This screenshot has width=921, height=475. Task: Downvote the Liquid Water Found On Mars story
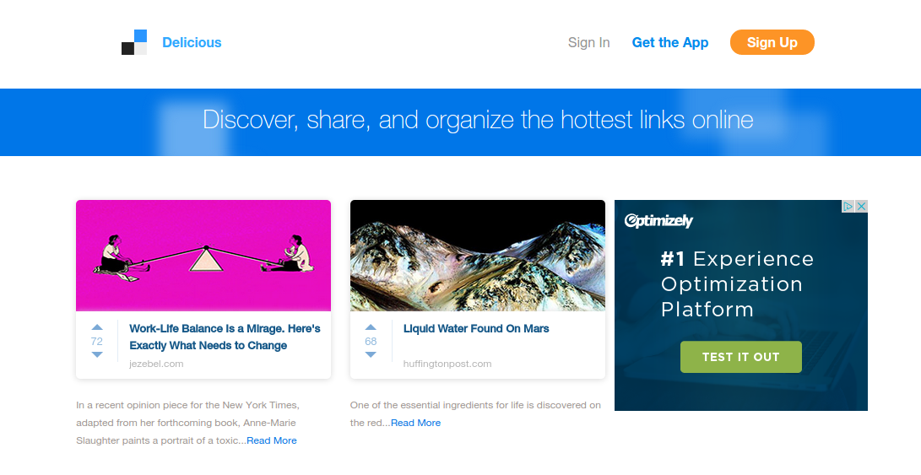pos(371,355)
